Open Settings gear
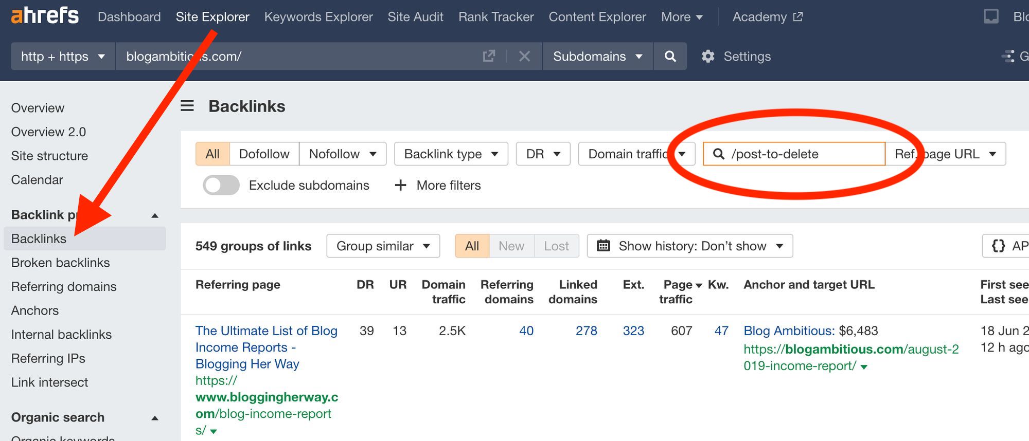The height and width of the screenshot is (441, 1029). [x=736, y=56]
